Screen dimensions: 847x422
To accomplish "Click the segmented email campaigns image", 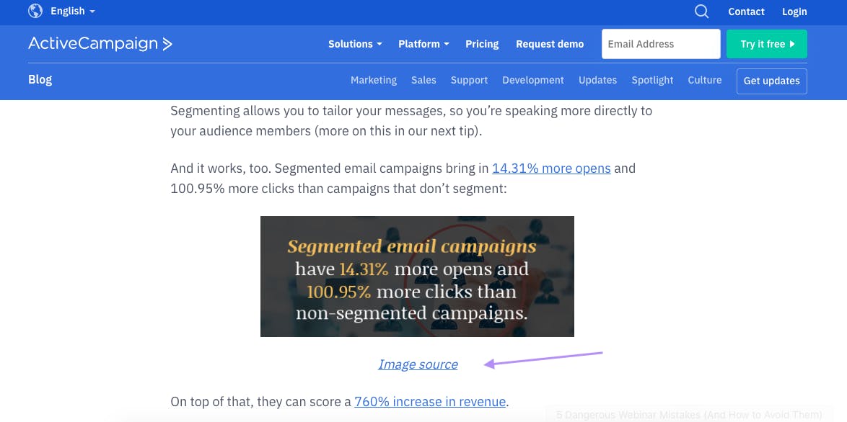I will coord(417,277).
